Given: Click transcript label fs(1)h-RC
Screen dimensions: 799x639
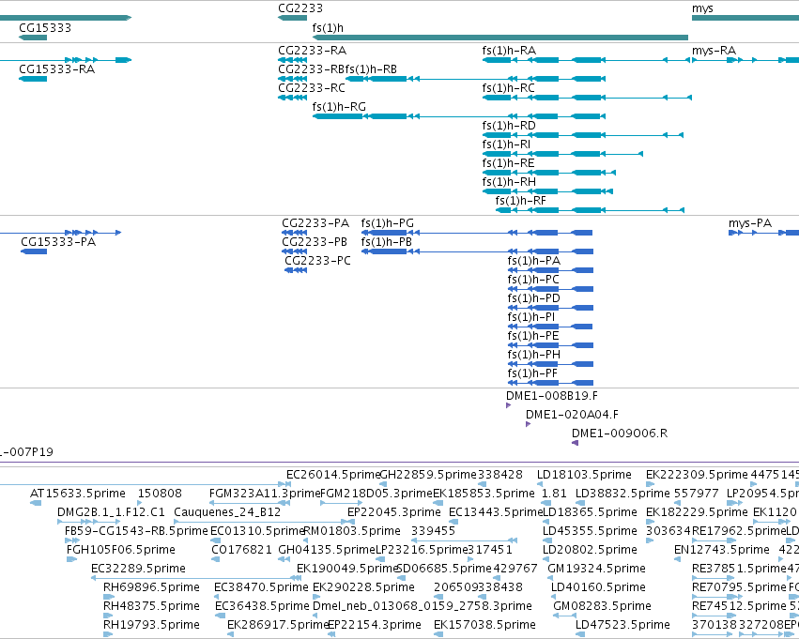Looking at the screenshot, I should 509,88.
